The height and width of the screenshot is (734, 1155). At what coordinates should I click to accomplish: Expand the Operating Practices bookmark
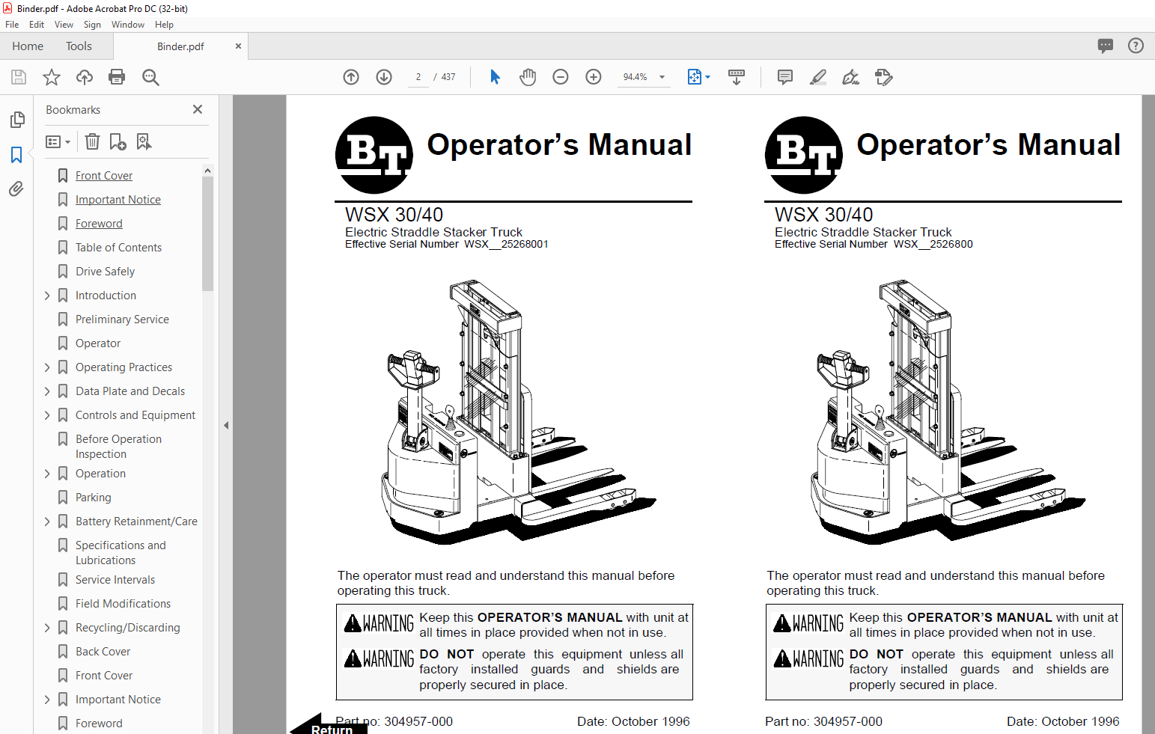[47, 367]
